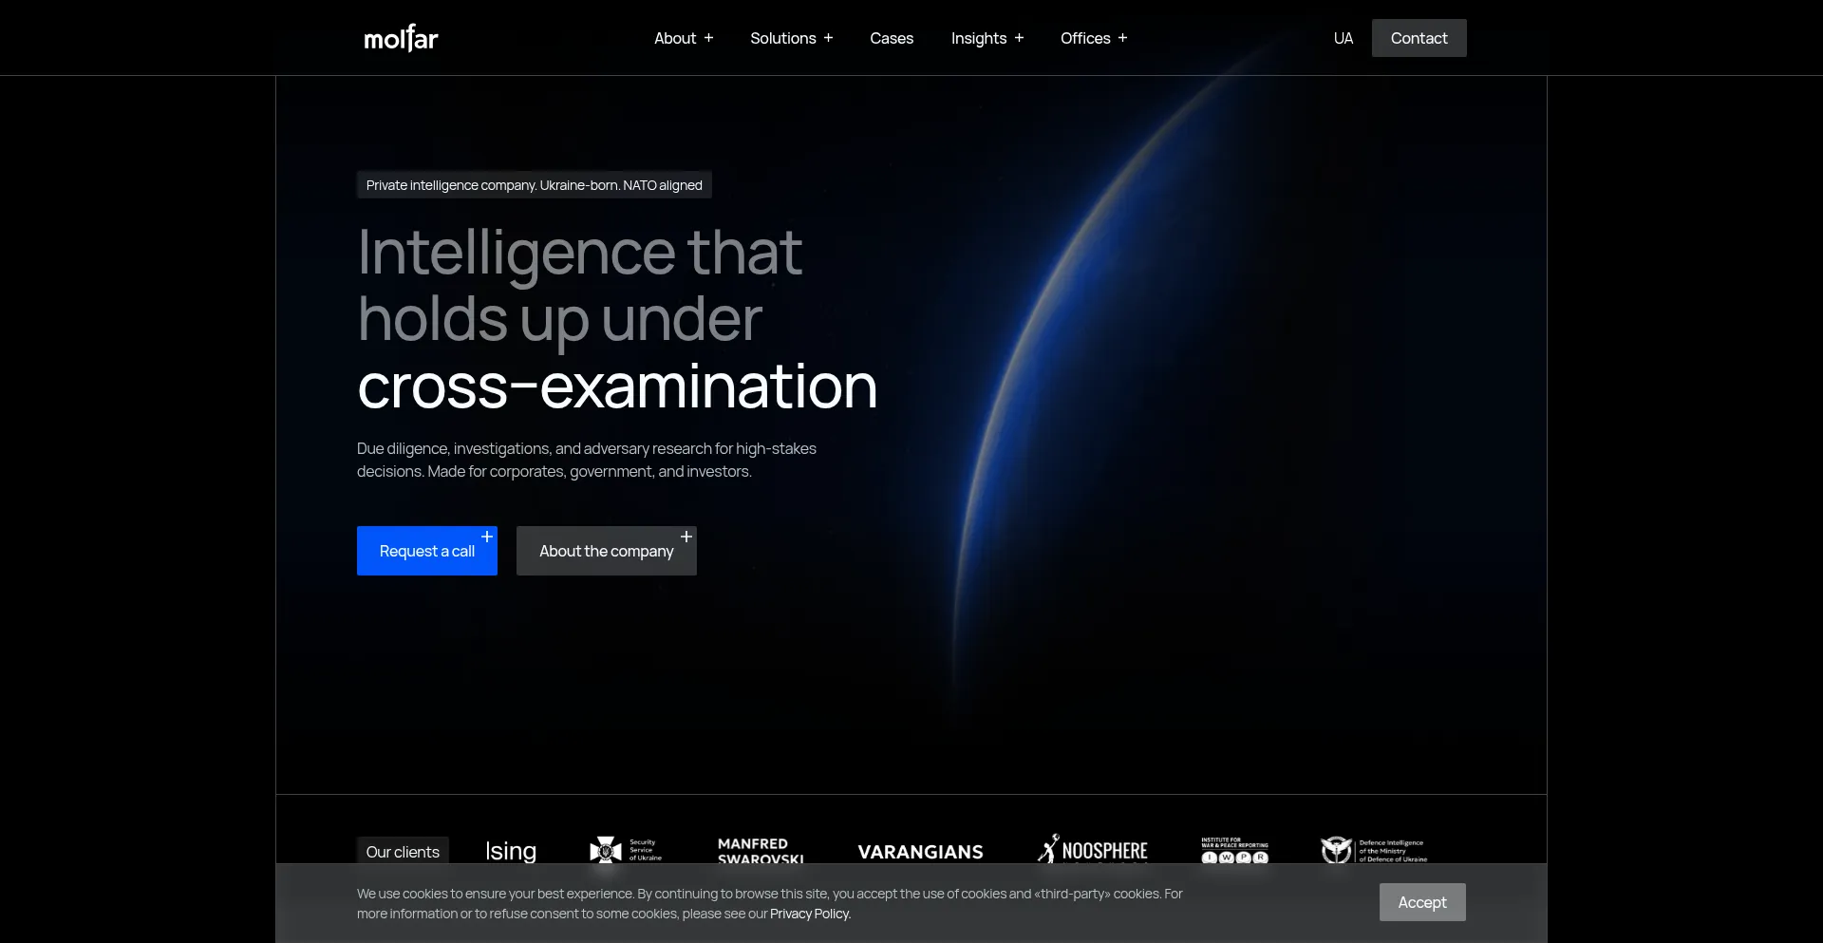The image size is (1823, 943).
Task: Click the 'Due diligence, investigations' description
Action: click(587, 460)
